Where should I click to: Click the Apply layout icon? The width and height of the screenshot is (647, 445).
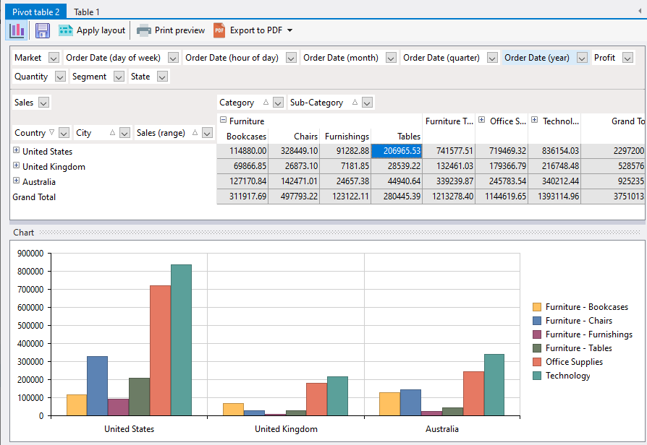(x=66, y=30)
